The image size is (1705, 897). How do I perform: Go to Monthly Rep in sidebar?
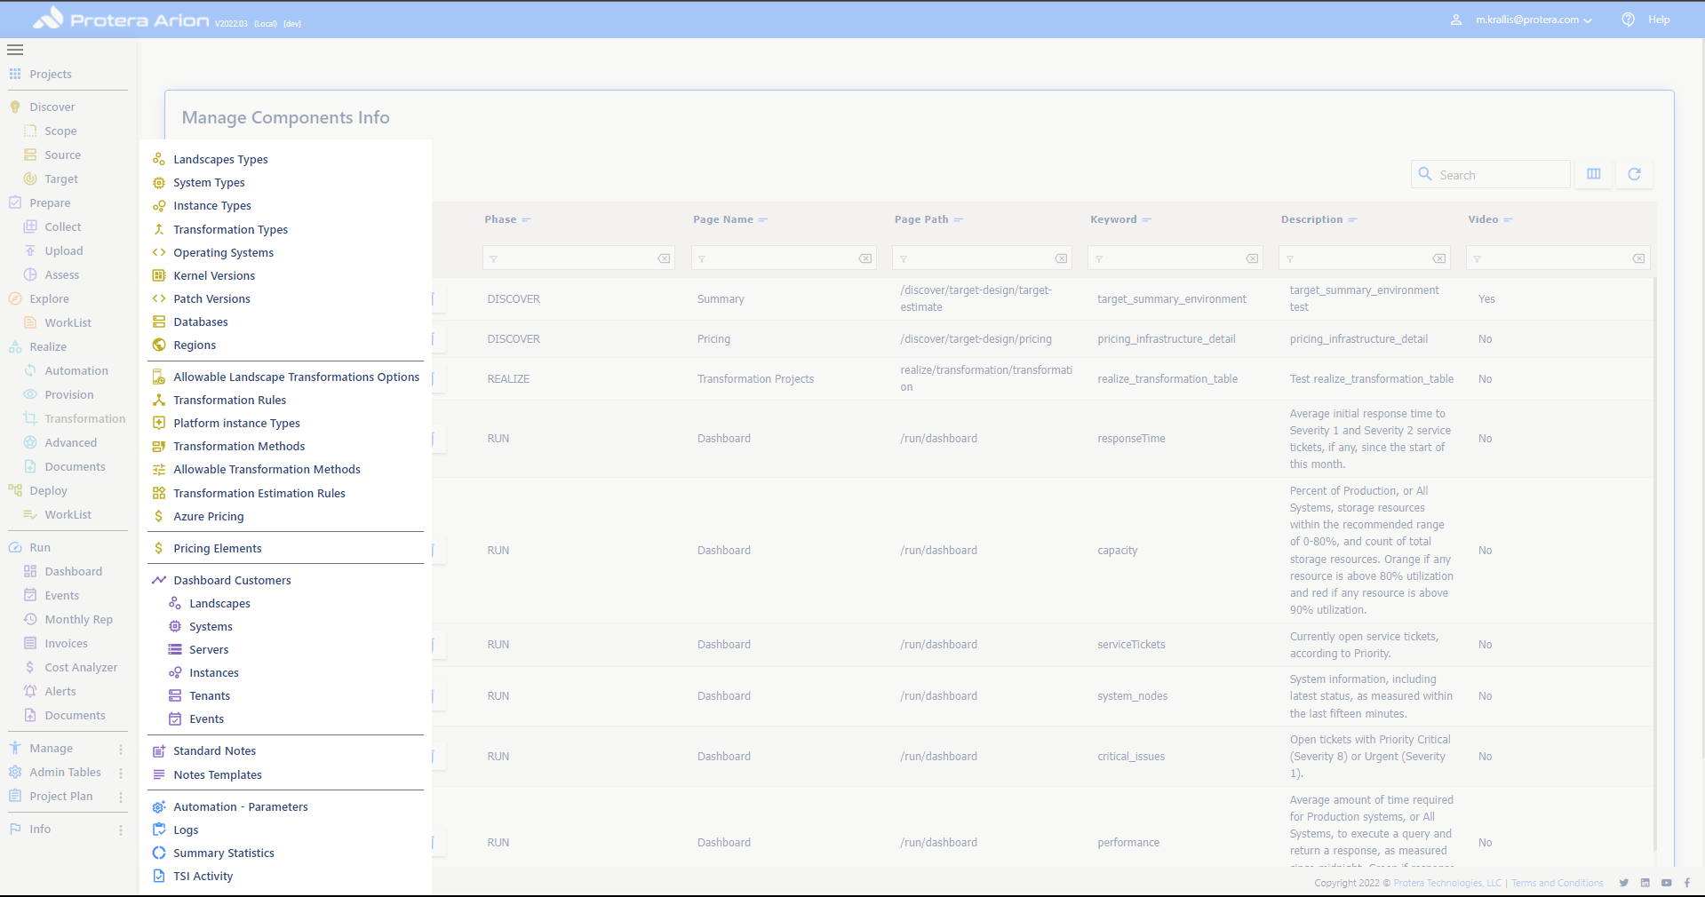[78, 620]
